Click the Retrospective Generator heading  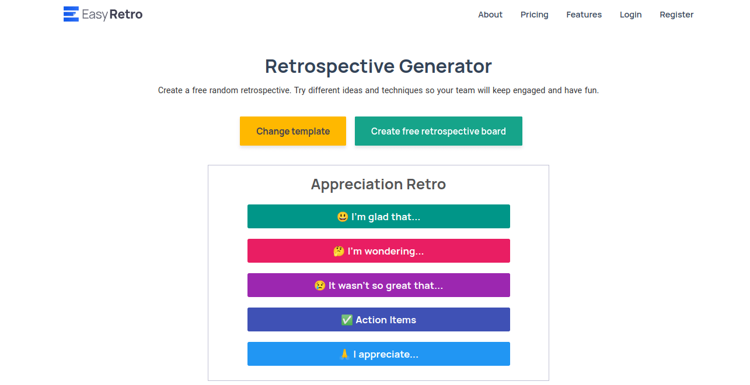(378, 66)
